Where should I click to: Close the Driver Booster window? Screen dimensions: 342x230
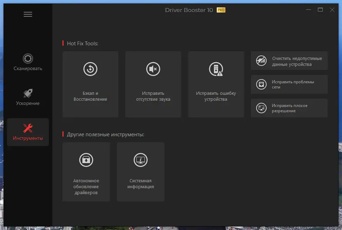pyautogui.click(x=332, y=10)
